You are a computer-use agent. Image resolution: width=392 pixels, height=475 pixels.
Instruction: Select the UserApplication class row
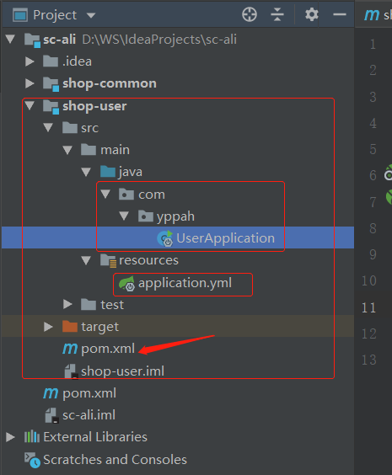click(178, 237)
